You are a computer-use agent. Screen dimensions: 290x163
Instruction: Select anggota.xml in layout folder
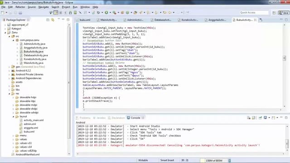coord(31,128)
